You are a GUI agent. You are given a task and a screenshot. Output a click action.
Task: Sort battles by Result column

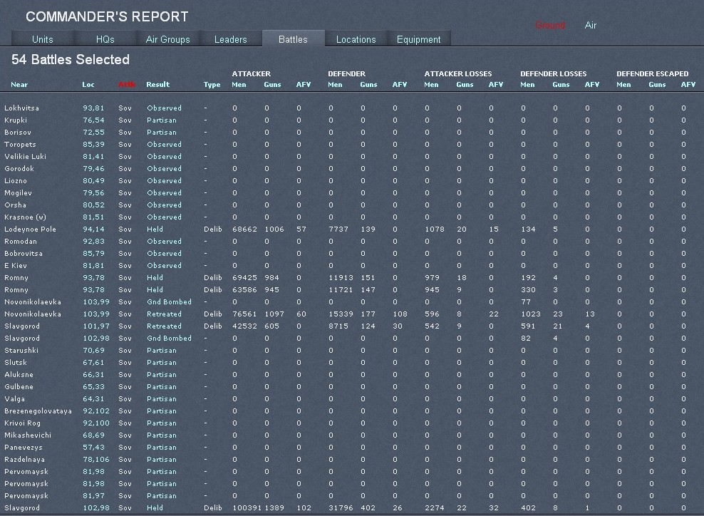click(x=157, y=85)
